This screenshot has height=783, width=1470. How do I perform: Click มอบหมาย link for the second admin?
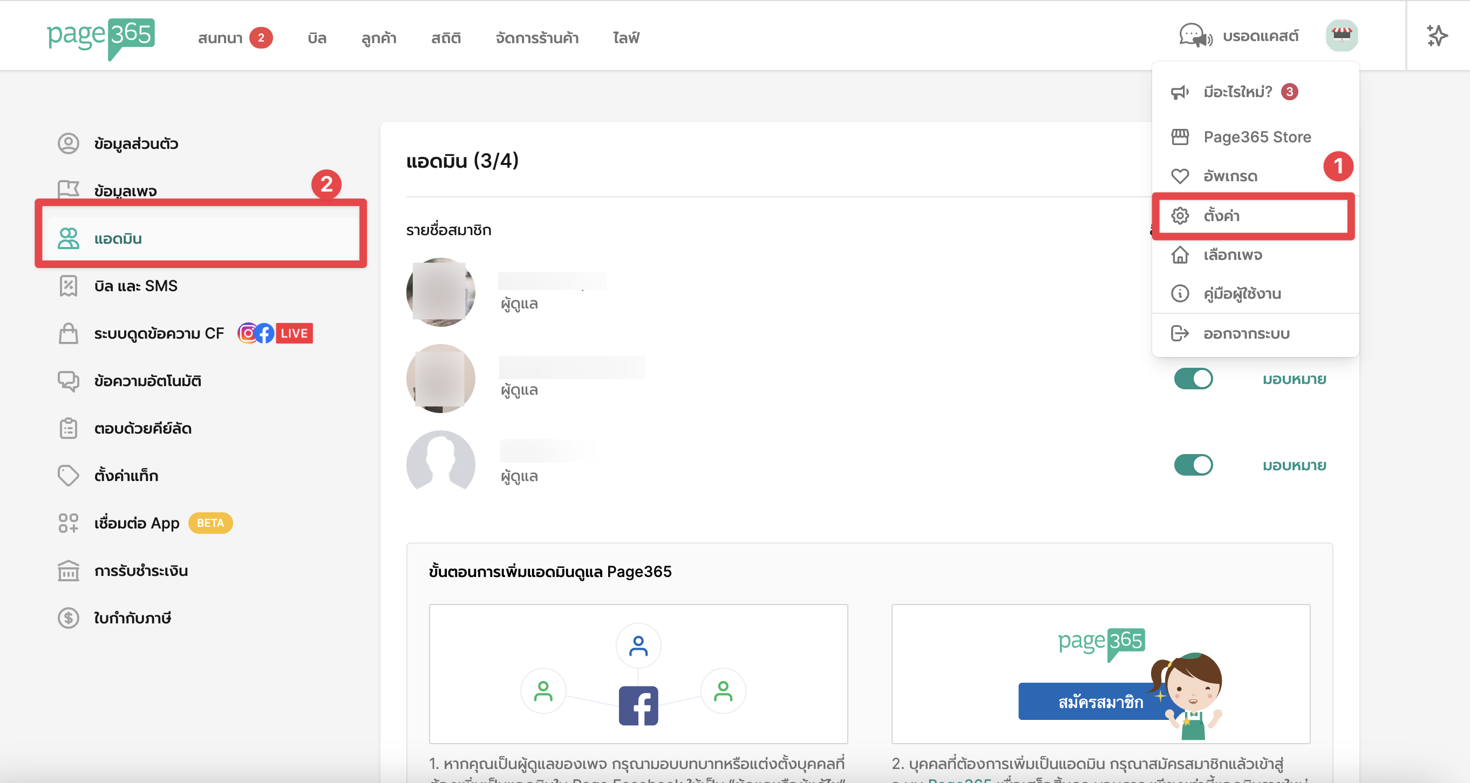1294,379
